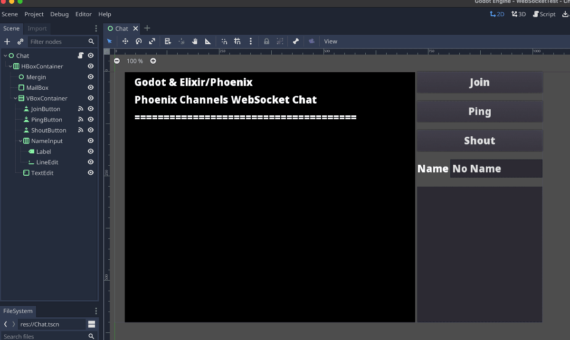Open the Editor menu
The width and height of the screenshot is (570, 340).
[84, 14]
